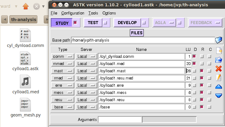Screen dimensions: 225x127
Task: Select cylload1.med music-note file icon
Action: point(25,82)
